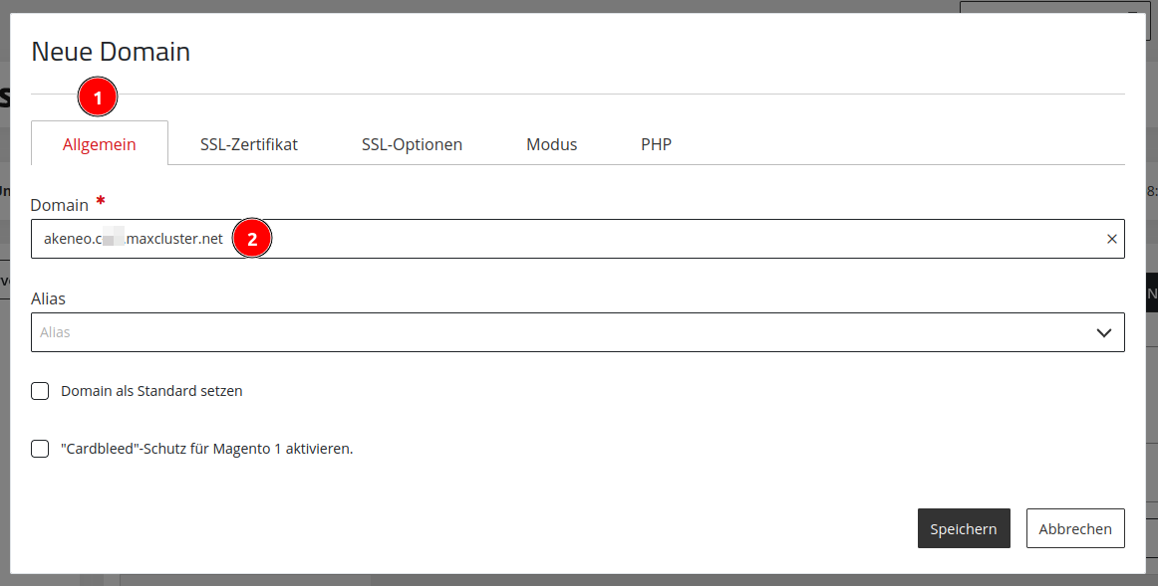This screenshot has height=586, width=1158.
Task: Expand the Alias dropdown chevron
Action: (x=1103, y=332)
